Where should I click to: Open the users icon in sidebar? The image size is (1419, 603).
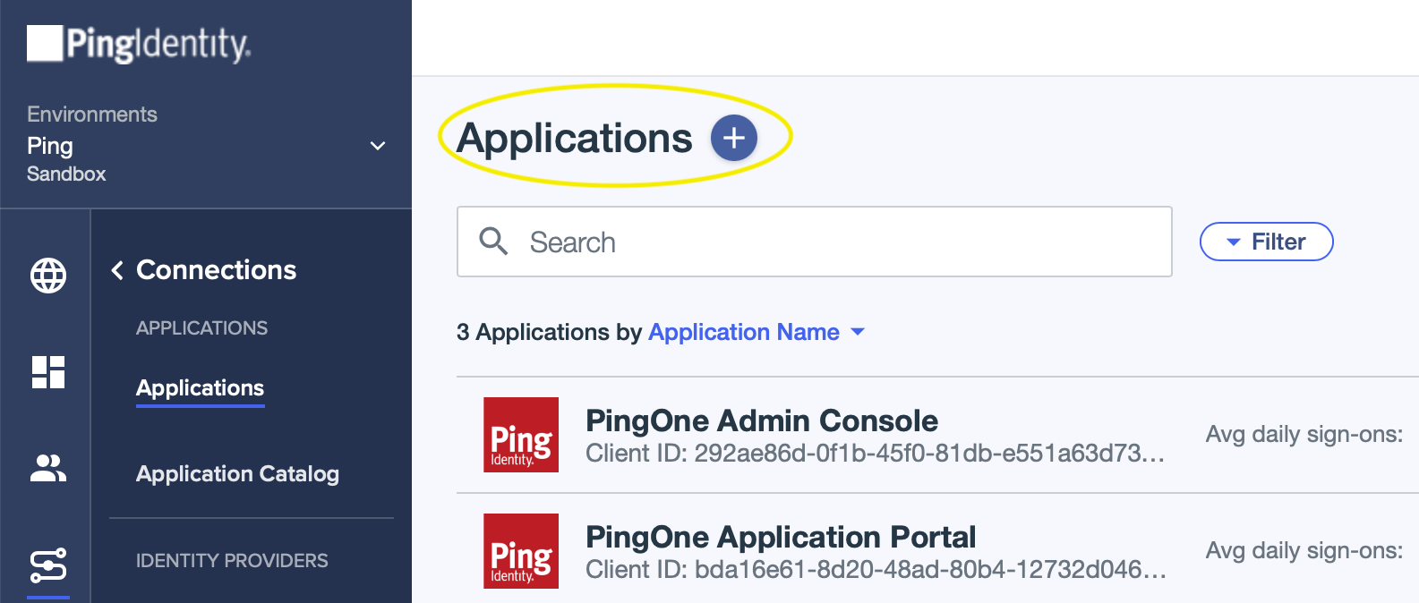[48, 468]
